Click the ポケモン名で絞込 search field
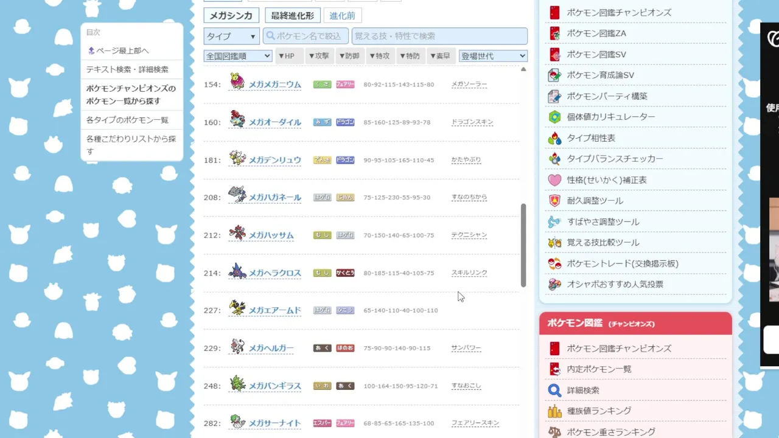Screen dimensions: 779x438 coord(306,36)
